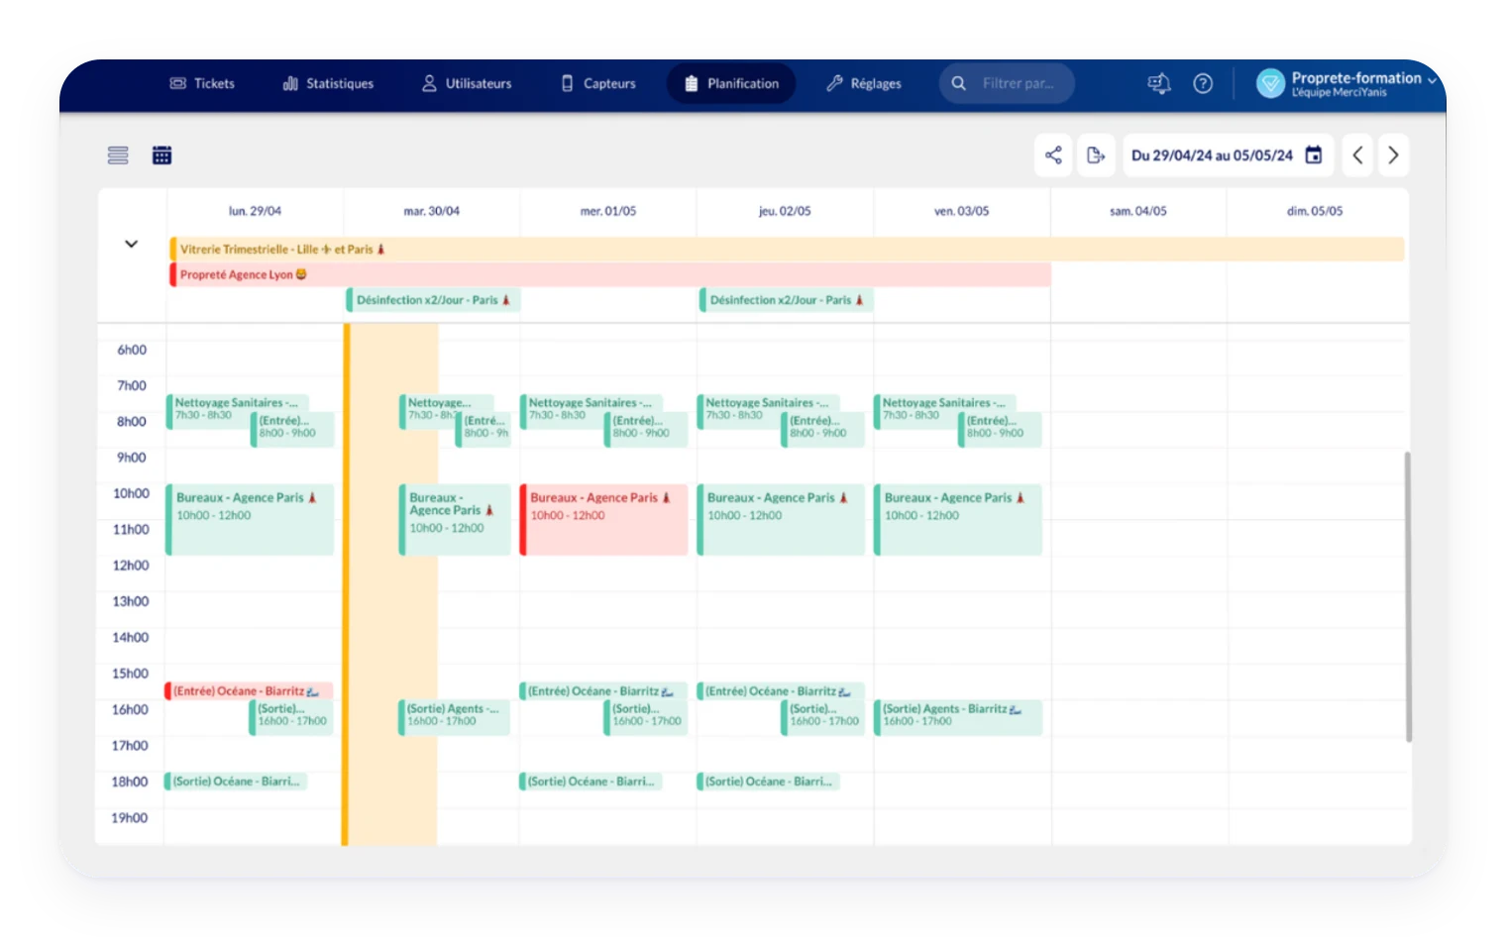This screenshot has height=937, width=1506.
Task: Click the 'dim. 05/05' day header
Action: click(x=1315, y=211)
